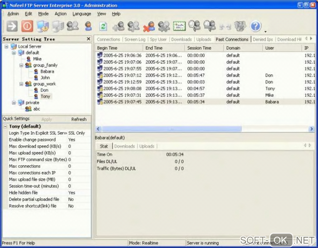Image resolution: width=318 pixels, height=248 pixels.
Task: Collapse the private domain node
Action: point(14,103)
